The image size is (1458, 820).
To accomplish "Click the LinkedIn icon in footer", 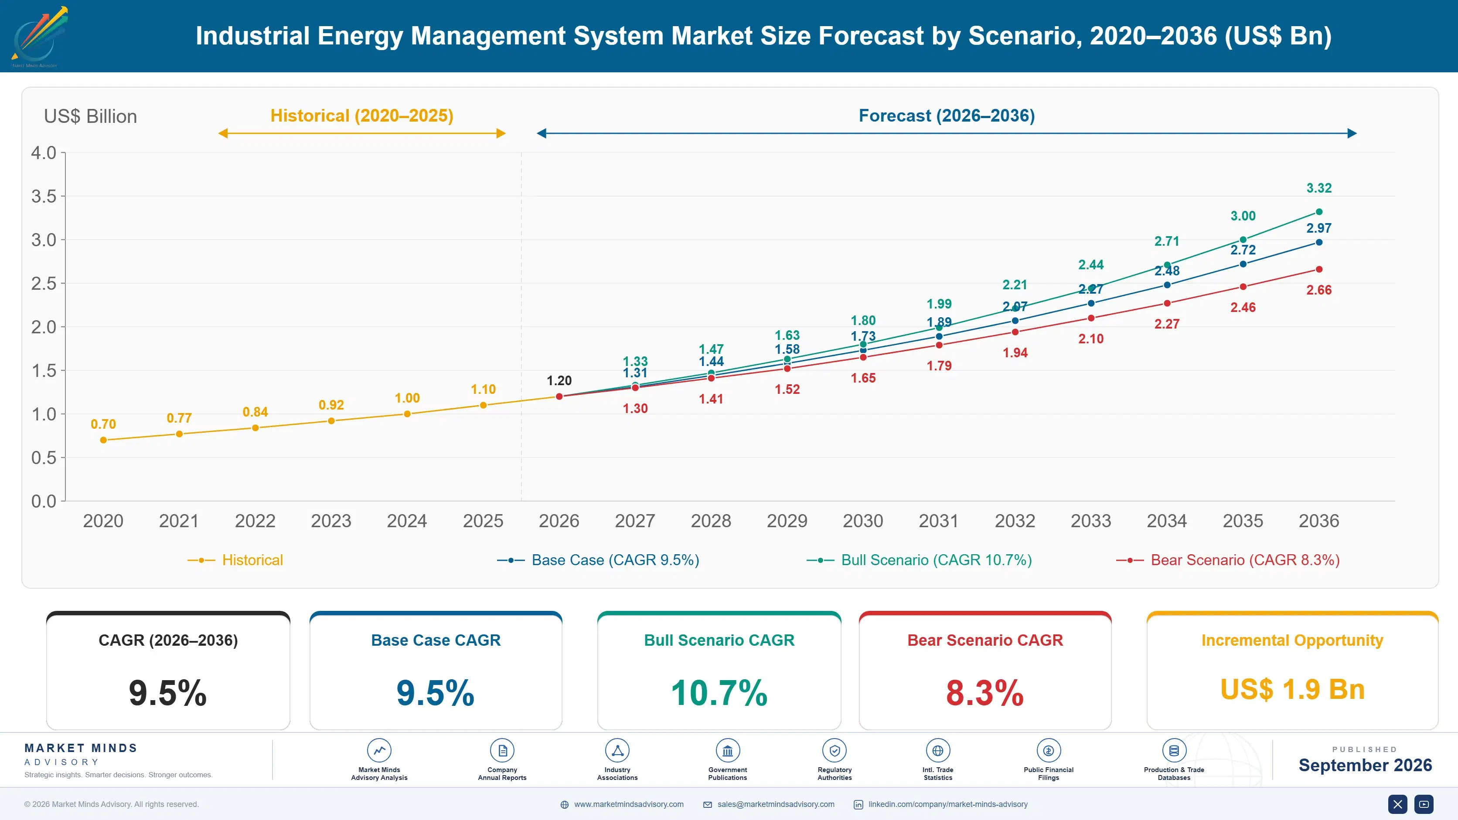I will [x=858, y=805].
